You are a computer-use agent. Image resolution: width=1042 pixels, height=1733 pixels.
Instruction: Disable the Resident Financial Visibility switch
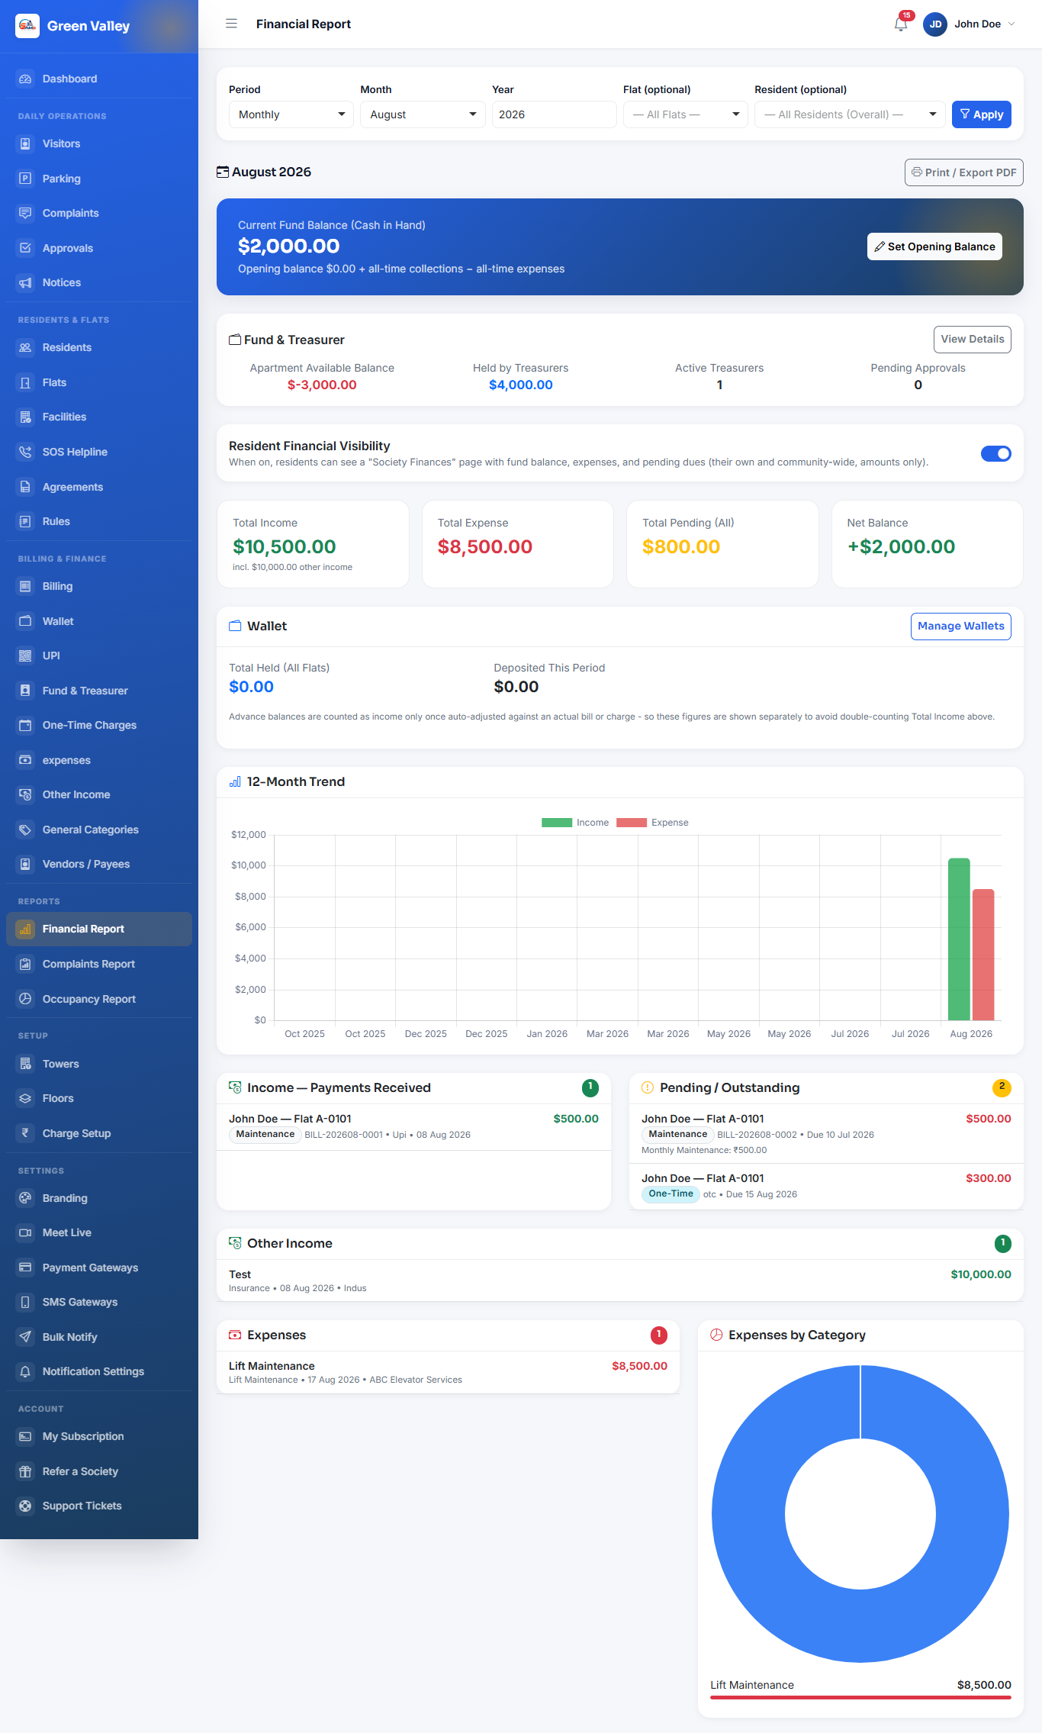tap(995, 453)
